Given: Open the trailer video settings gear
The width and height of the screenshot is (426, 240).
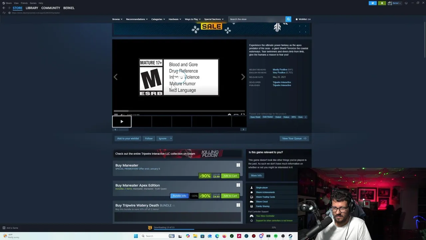Looking at the screenshot, I should (229, 115).
